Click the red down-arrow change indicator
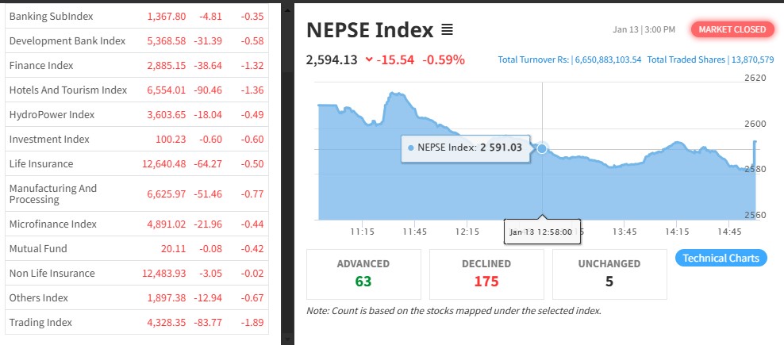This screenshot has width=784, height=345. click(369, 60)
